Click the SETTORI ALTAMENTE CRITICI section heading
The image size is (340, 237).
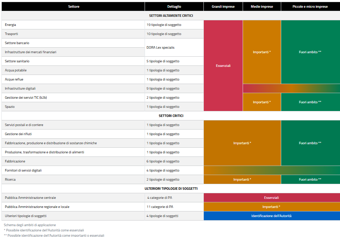[171, 16]
